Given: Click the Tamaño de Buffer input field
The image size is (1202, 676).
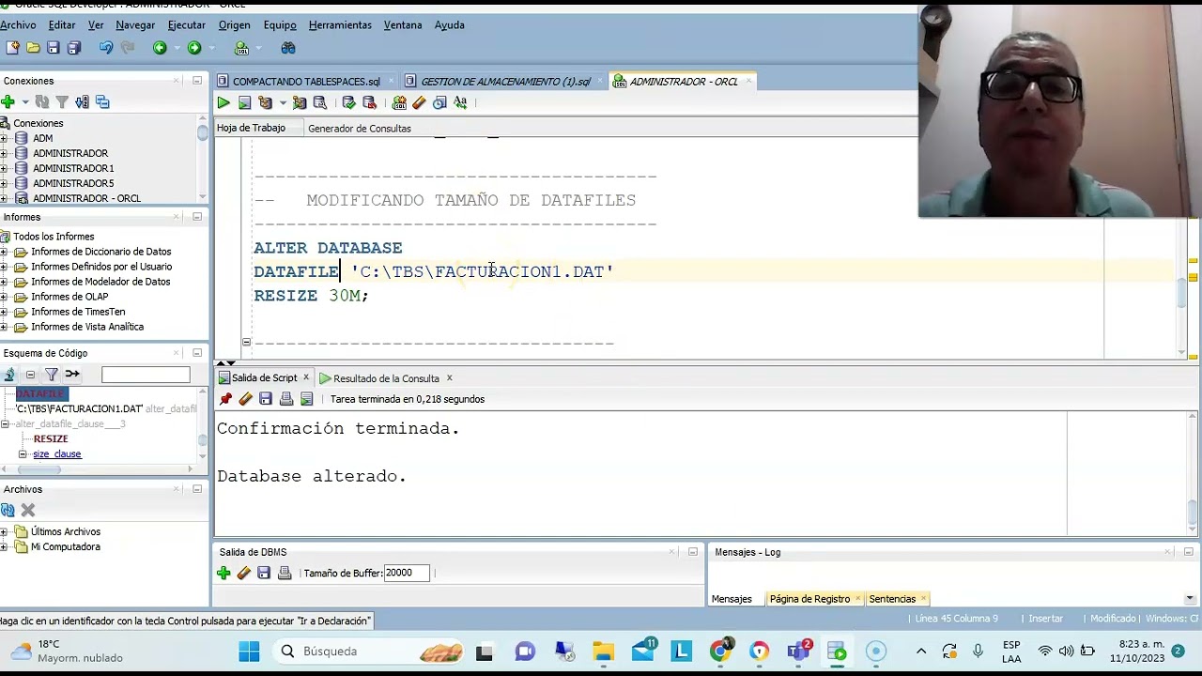Looking at the screenshot, I should click(x=407, y=573).
